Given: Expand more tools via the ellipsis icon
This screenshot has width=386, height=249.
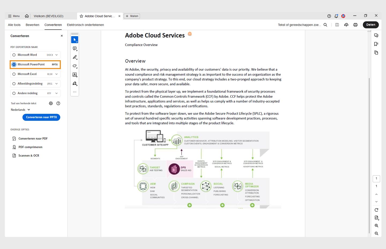Looking at the screenshot, I should click(x=75, y=92).
